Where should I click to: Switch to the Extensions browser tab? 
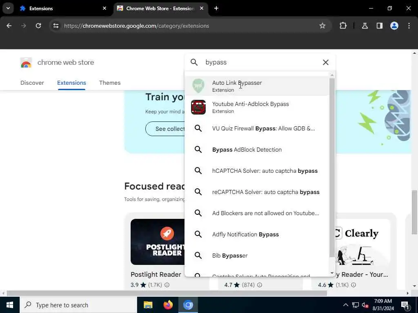click(63, 9)
